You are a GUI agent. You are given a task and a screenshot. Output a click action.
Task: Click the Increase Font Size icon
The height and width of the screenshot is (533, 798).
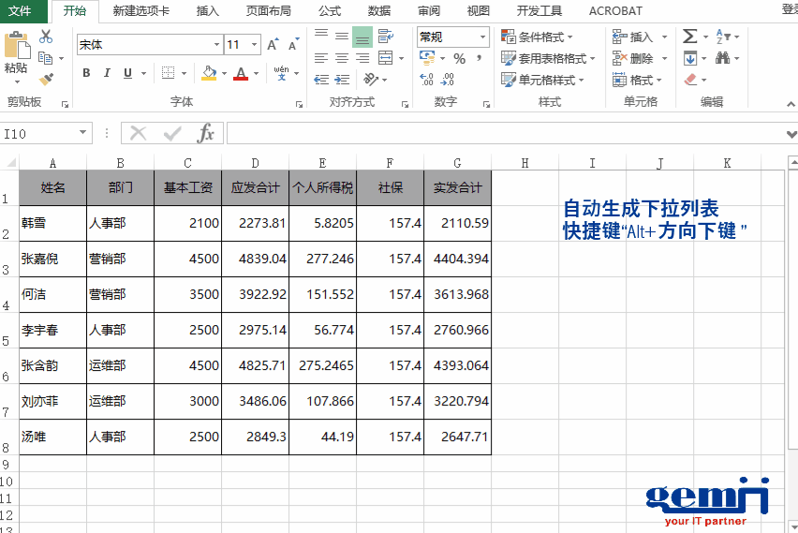[x=273, y=45]
